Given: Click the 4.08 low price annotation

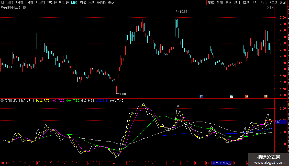Looking at the screenshot, I should [123, 94].
